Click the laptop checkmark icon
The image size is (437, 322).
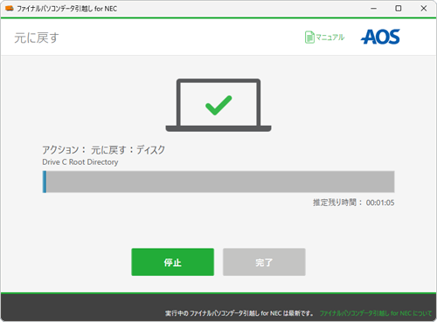click(218, 105)
